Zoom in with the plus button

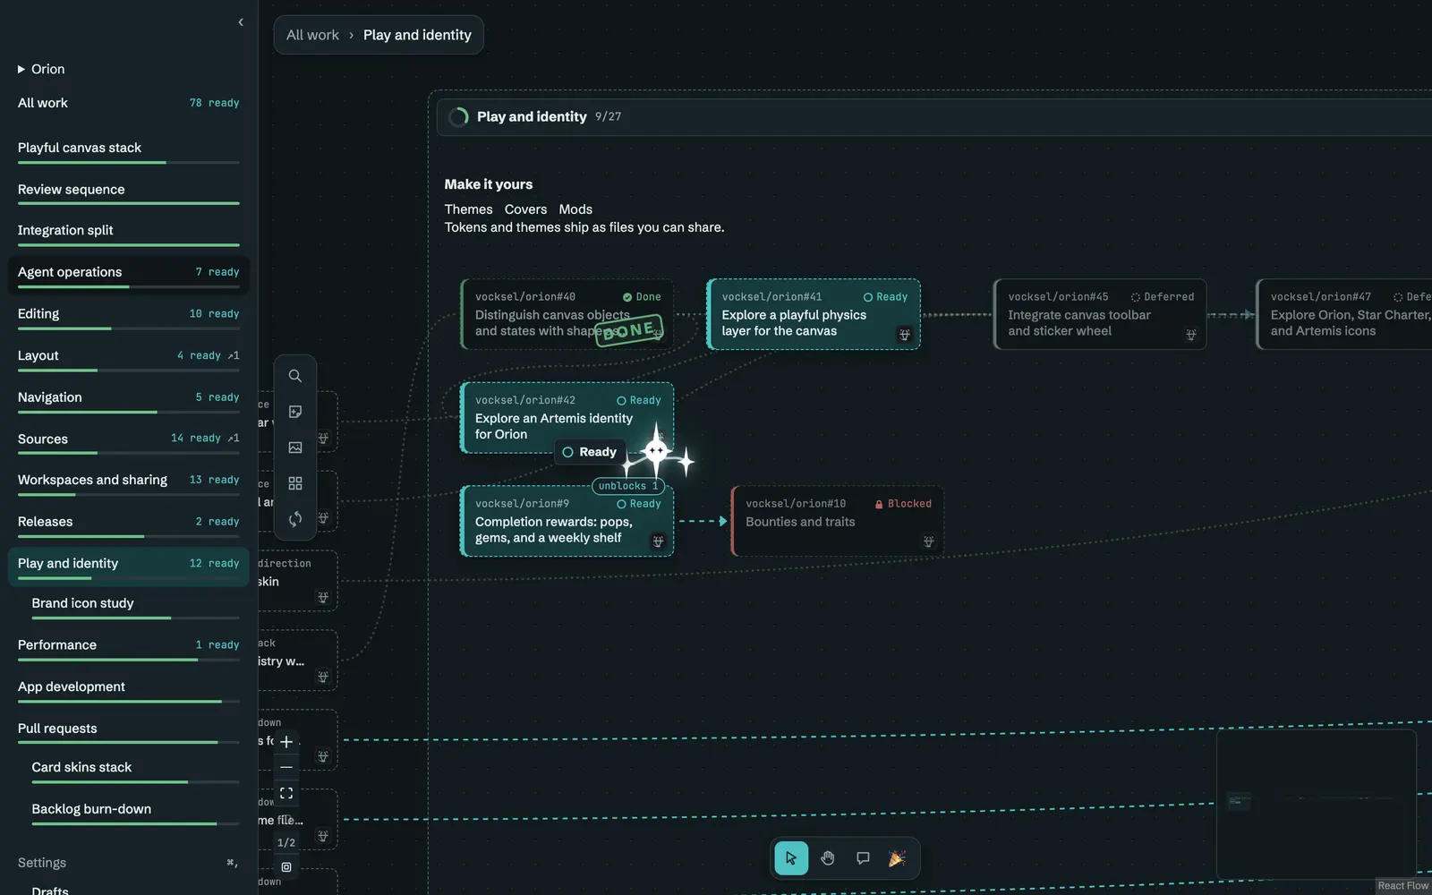coord(286,741)
